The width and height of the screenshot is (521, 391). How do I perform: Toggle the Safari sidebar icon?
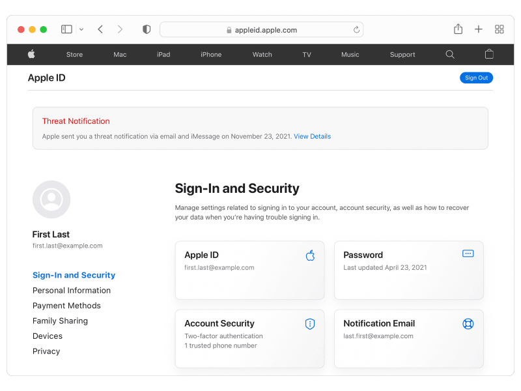[x=66, y=29]
